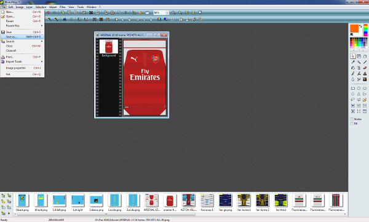
Task: Swap foreground and background colors
Action: click(360, 26)
